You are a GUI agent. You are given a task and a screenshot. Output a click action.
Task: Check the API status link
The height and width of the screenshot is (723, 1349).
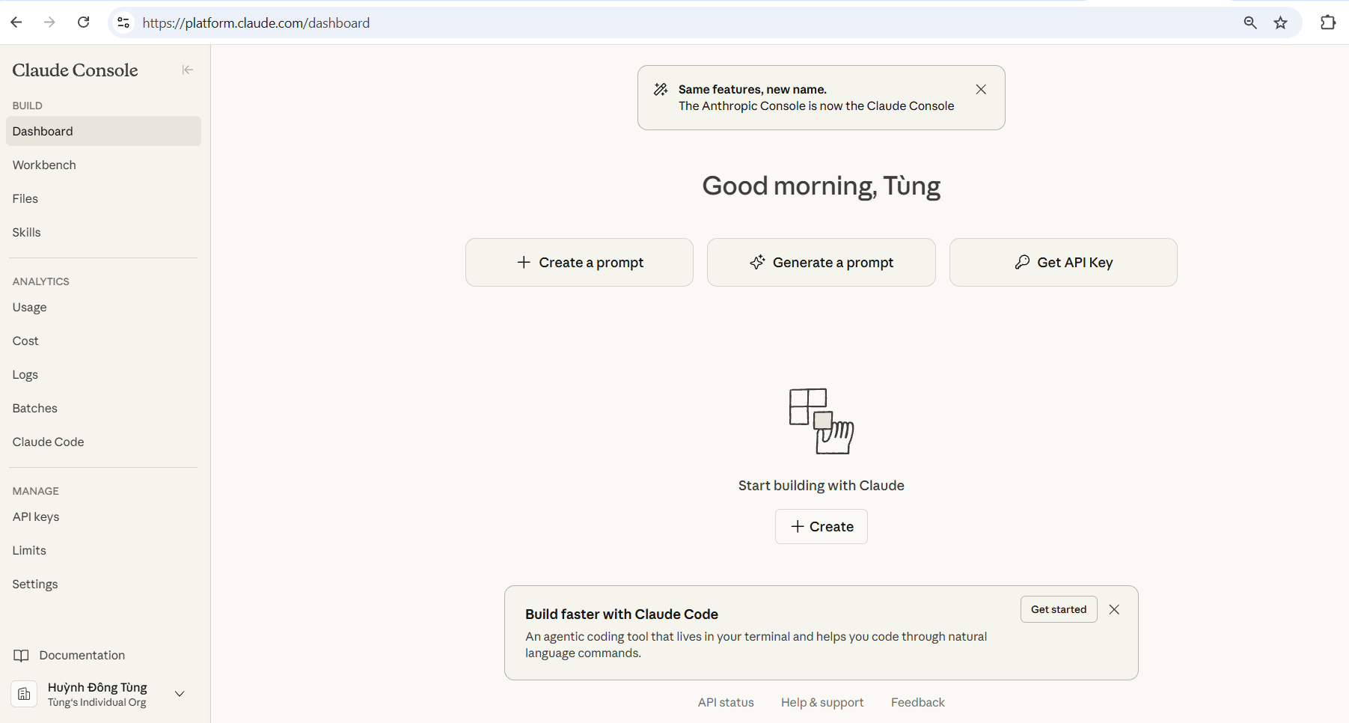(x=726, y=702)
